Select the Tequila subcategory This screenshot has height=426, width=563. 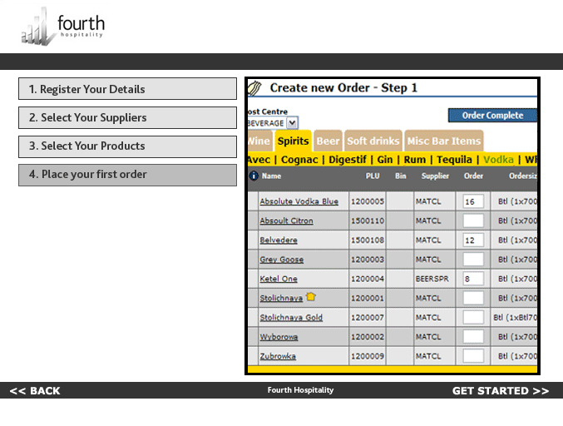[454, 160]
